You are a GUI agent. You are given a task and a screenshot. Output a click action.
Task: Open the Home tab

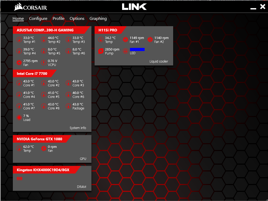pos(18,18)
